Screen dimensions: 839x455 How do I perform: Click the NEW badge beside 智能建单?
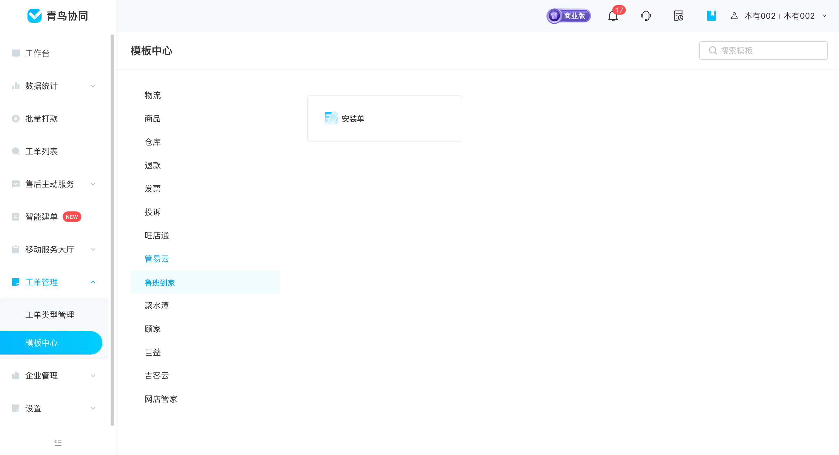72,217
